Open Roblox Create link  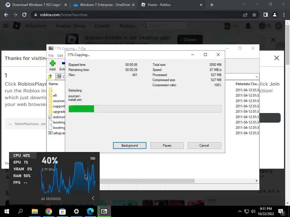[x=102, y=26]
